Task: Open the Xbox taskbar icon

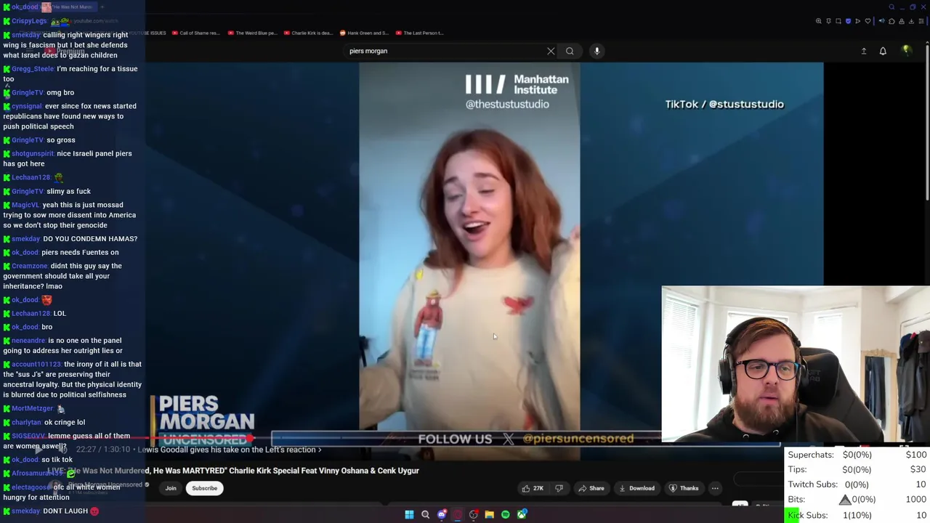Action: (x=522, y=515)
